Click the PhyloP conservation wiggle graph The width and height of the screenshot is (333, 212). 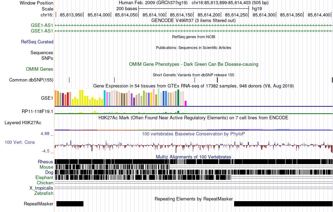tap(193, 146)
